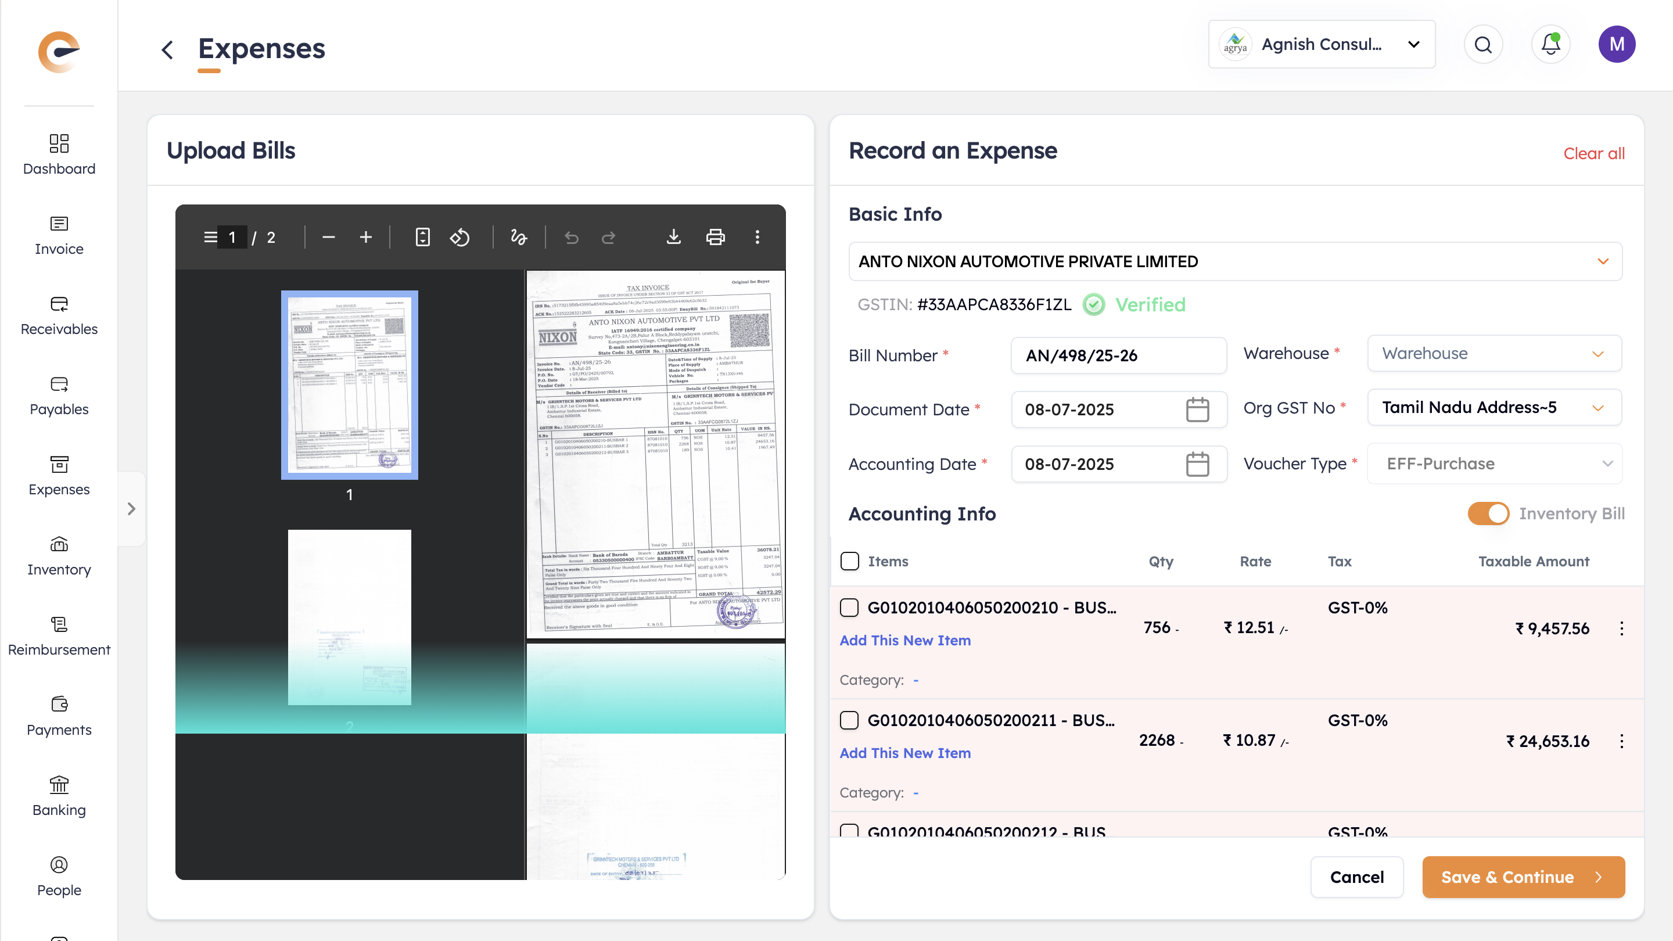The image size is (1673, 941).
Task: Click the draw annotation tool icon
Action: 518,237
